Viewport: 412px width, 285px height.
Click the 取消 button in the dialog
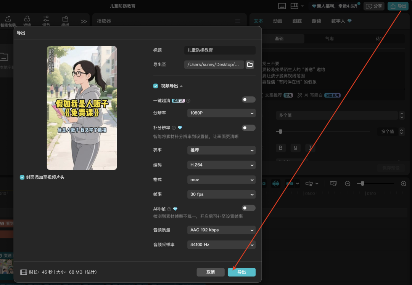[211, 272]
